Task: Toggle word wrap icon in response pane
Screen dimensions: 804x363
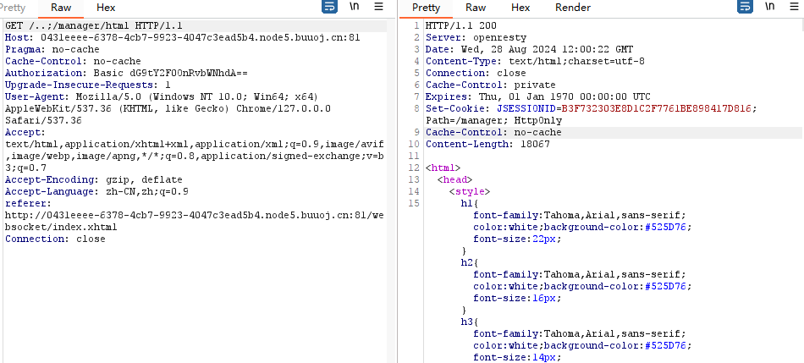Action: point(745,7)
